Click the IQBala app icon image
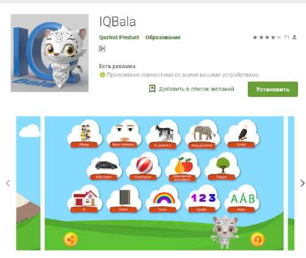The width and height of the screenshot is (306, 258). click(50, 53)
